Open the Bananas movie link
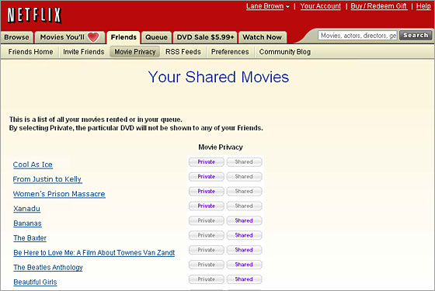The height and width of the screenshot is (291, 435). 27,223
